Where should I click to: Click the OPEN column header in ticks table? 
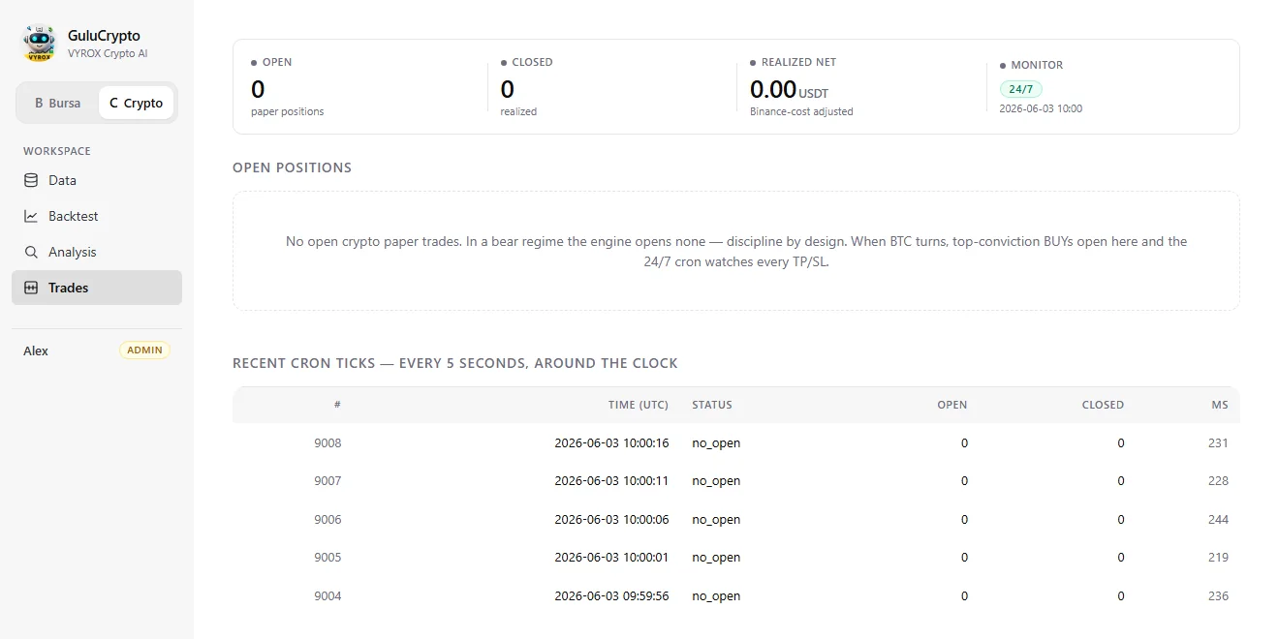click(x=952, y=405)
